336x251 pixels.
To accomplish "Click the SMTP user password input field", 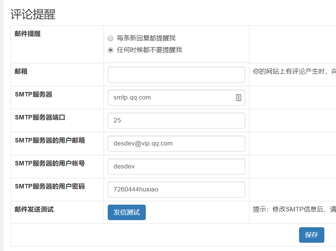I will 176,190.
